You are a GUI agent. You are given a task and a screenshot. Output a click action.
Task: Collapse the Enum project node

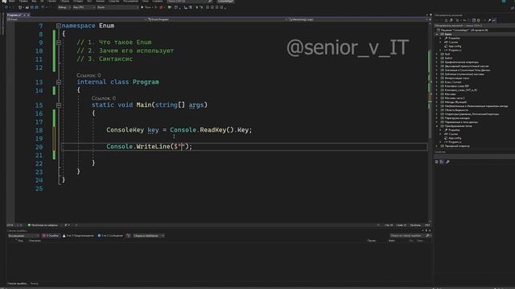tap(437, 34)
